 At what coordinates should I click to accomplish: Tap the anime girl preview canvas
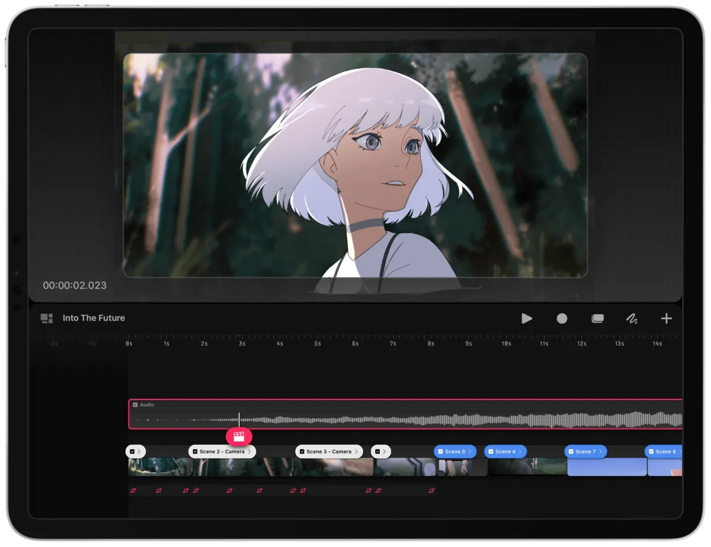tap(355, 165)
